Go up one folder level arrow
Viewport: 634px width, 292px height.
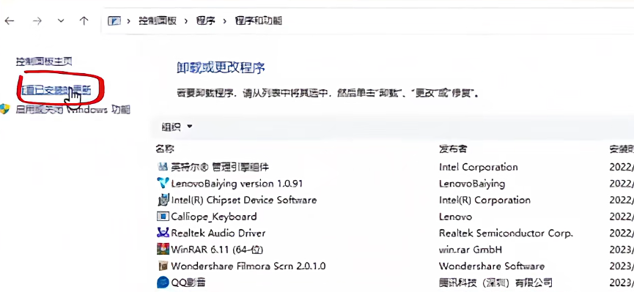point(84,21)
